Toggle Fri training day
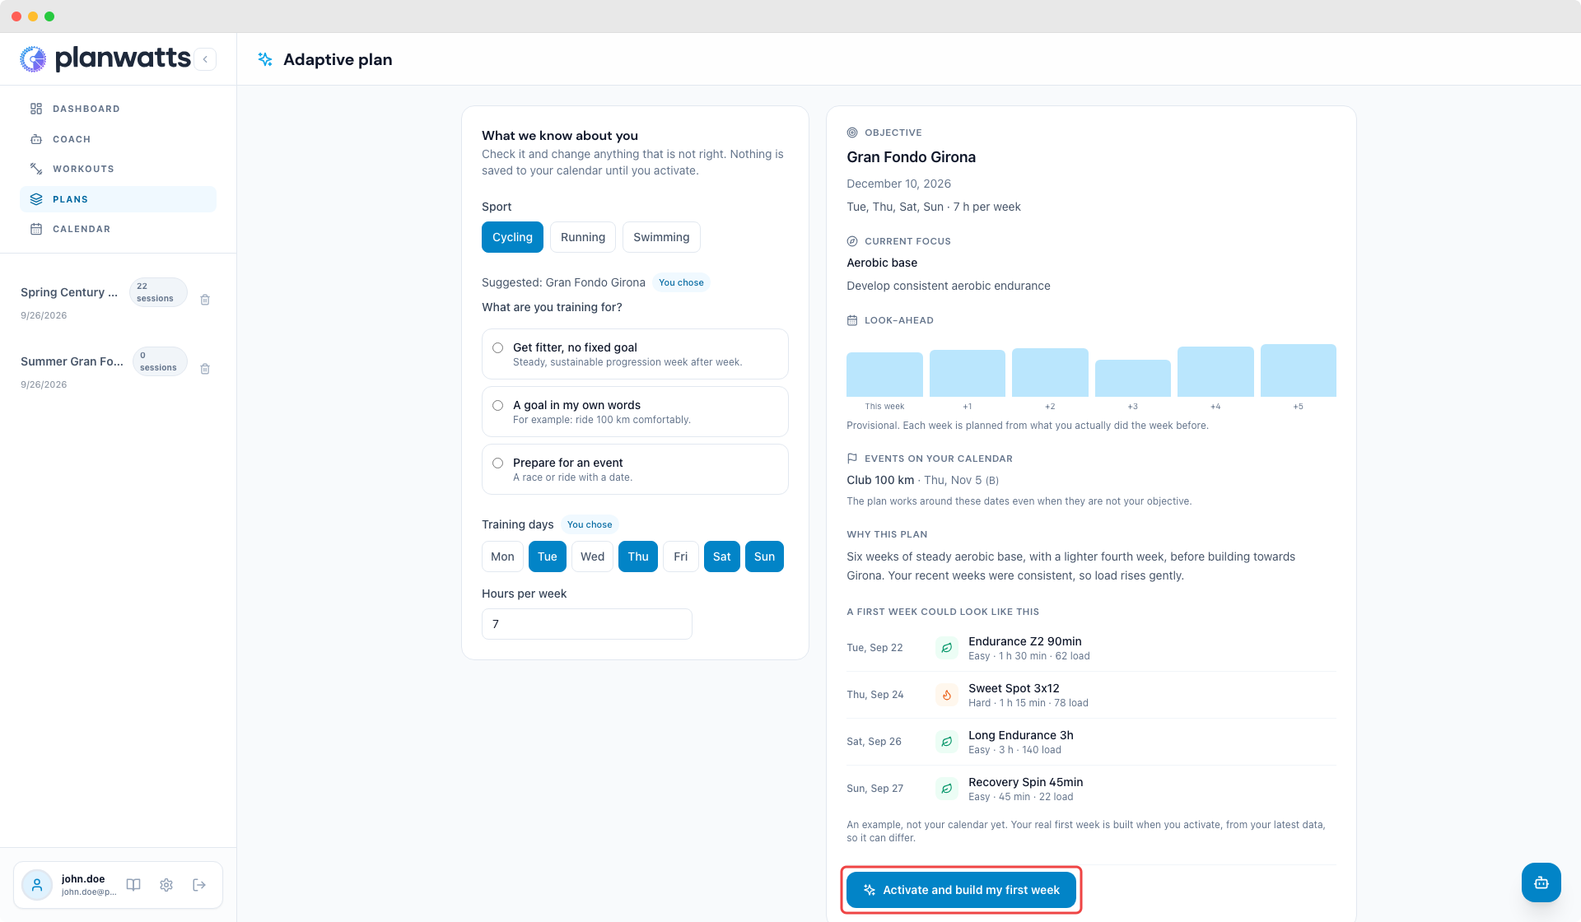1581x922 pixels. 681,556
